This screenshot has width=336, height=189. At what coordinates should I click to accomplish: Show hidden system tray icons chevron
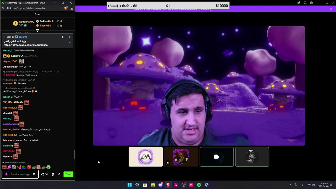point(290,185)
